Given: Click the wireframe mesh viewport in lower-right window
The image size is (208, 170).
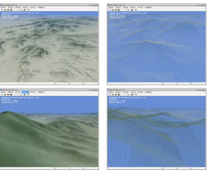Looking at the screenshot, I should click(157, 131).
